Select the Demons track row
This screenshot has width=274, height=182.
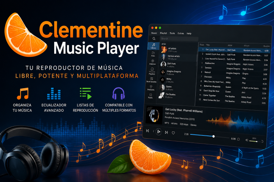click(x=233, y=69)
